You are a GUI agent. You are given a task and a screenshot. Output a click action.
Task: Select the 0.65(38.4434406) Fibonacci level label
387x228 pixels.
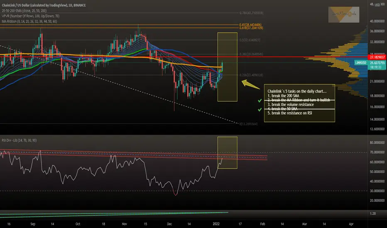pos(250,25)
